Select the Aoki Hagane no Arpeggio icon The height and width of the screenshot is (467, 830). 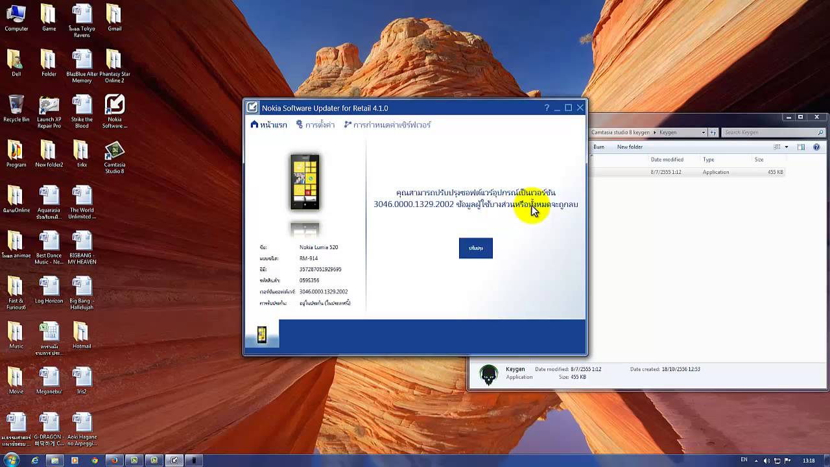tap(82, 429)
